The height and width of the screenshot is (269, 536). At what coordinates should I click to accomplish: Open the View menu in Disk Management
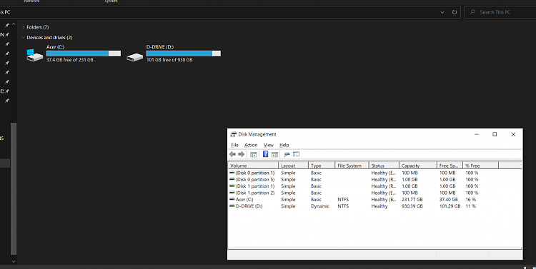(x=268, y=145)
